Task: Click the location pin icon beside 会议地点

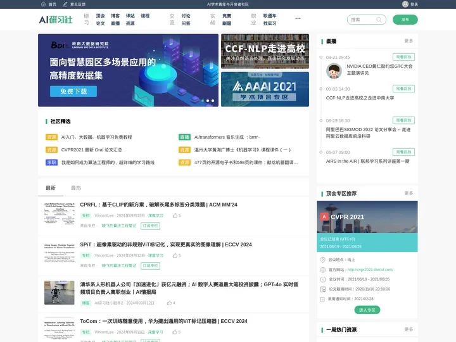Action: pos(322,260)
